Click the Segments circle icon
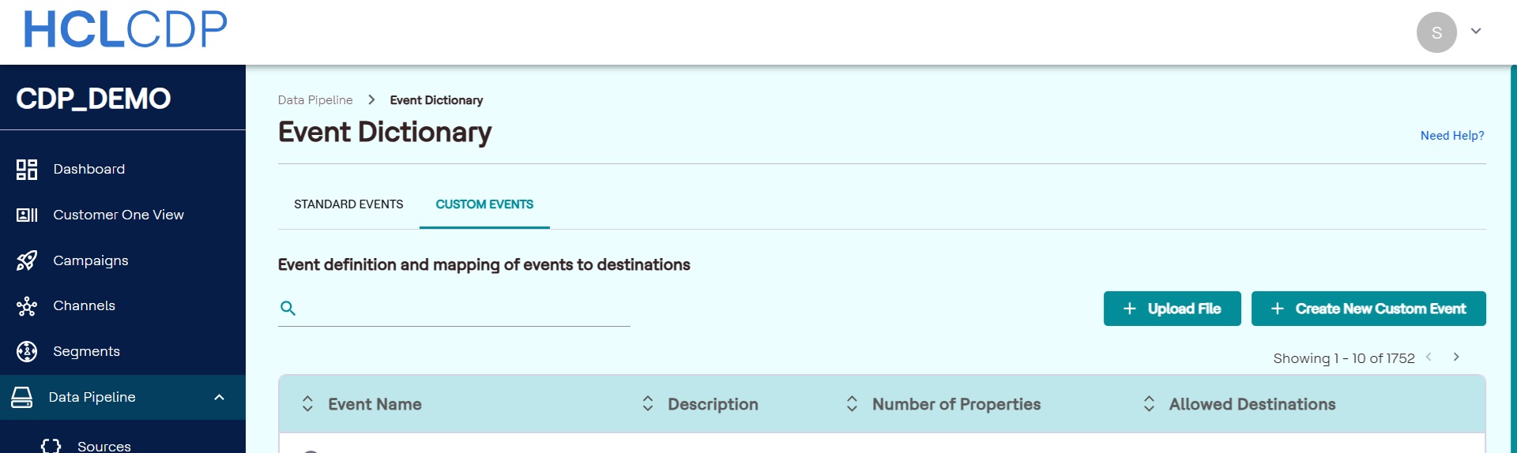1517x453 pixels. (x=27, y=351)
